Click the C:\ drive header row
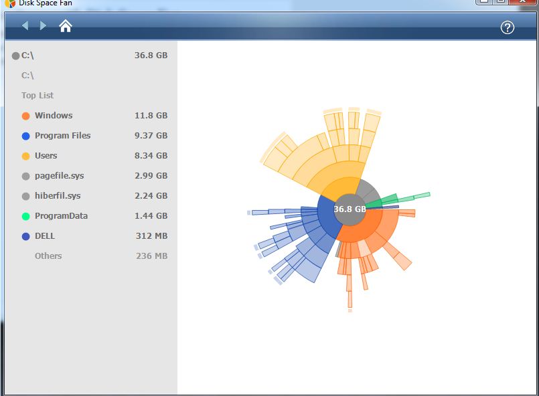The width and height of the screenshot is (539, 396). click(91, 56)
